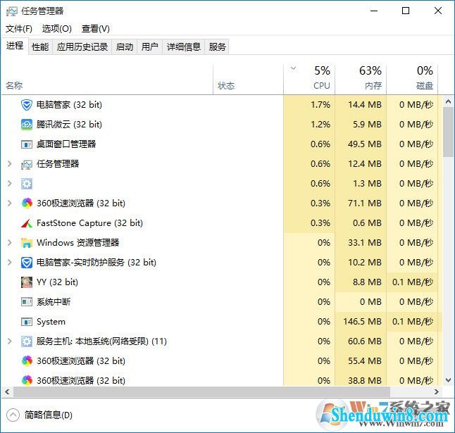Click the 任务管理器 process row icon
Image resolution: width=455 pixels, height=433 pixels.
tap(27, 164)
